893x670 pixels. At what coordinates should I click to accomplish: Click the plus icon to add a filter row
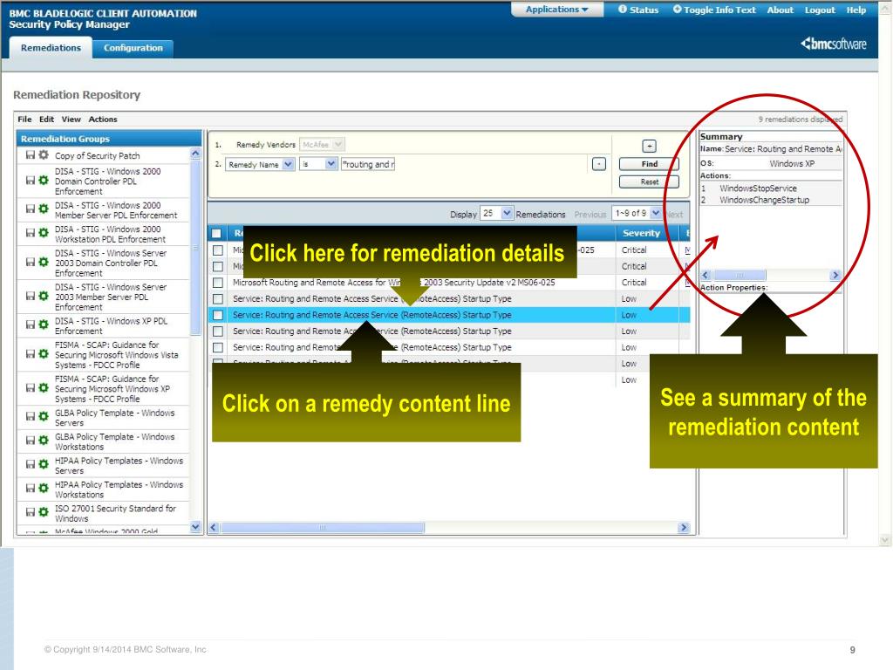tap(649, 146)
